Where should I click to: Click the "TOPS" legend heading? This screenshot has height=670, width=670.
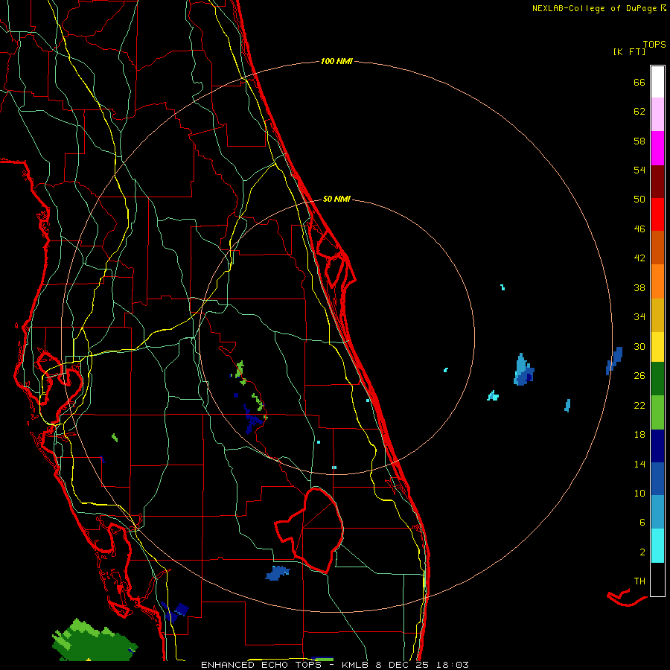pos(654,44)
